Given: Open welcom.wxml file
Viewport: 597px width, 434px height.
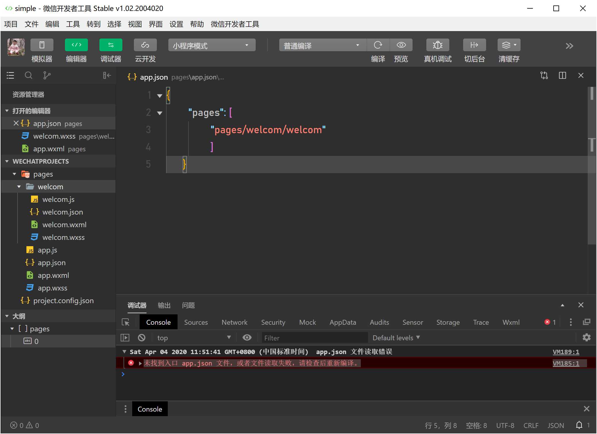Looking at the screenshot, I should tap(58, 225).
